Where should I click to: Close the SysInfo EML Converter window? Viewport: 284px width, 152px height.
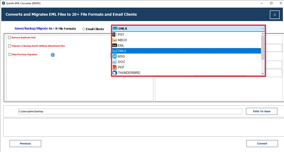pos(281,3)
